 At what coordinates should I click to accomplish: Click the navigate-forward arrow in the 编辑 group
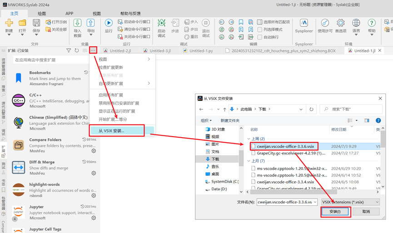pos(231,22)
